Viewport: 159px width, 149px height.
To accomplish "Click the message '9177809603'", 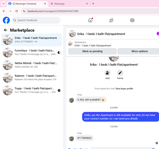I will (85, 138).
